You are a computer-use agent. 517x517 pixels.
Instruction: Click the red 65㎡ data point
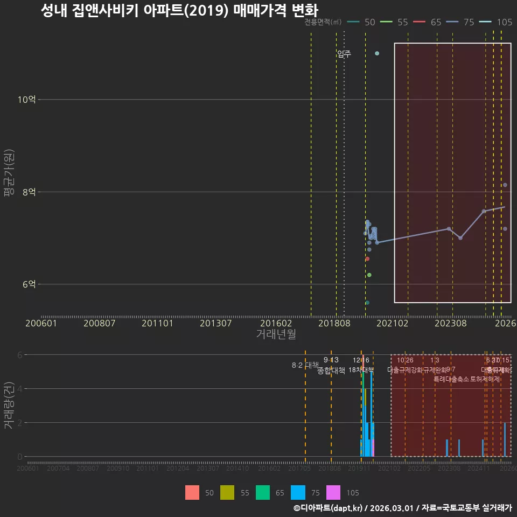pos(367,259)
